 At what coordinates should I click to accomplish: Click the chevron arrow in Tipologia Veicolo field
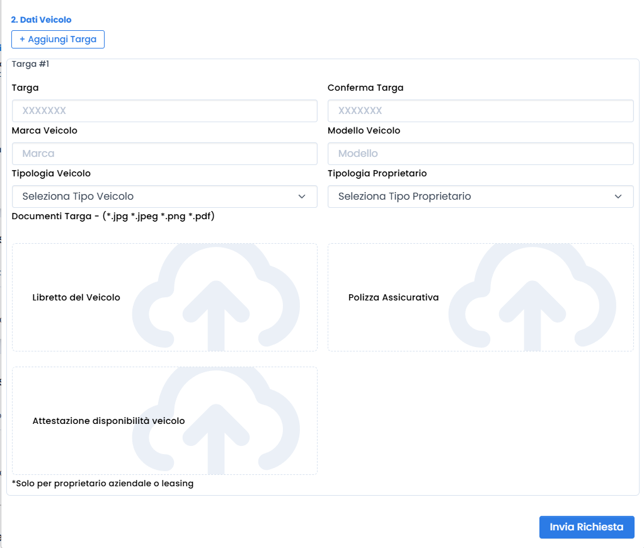click(x=302, y=197)
